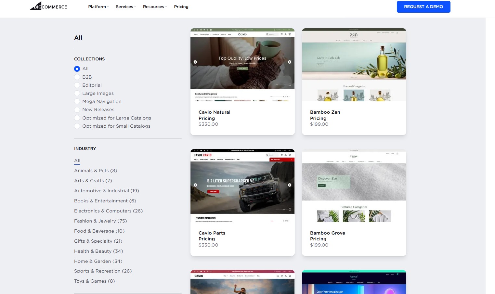
Task: Show Books & Entertainment themes
Action: click(x=105, y=201)
